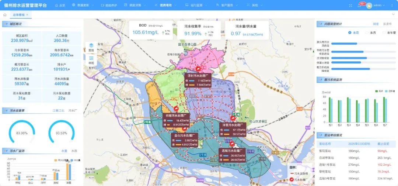398x186 pixels.
Task: Go to home via tab bar house icon
Action: [5, 15]
